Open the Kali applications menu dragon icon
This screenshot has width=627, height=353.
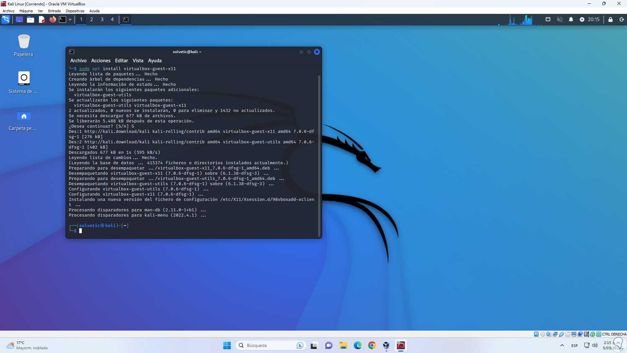pyautogui.click(x=6, y=19)
